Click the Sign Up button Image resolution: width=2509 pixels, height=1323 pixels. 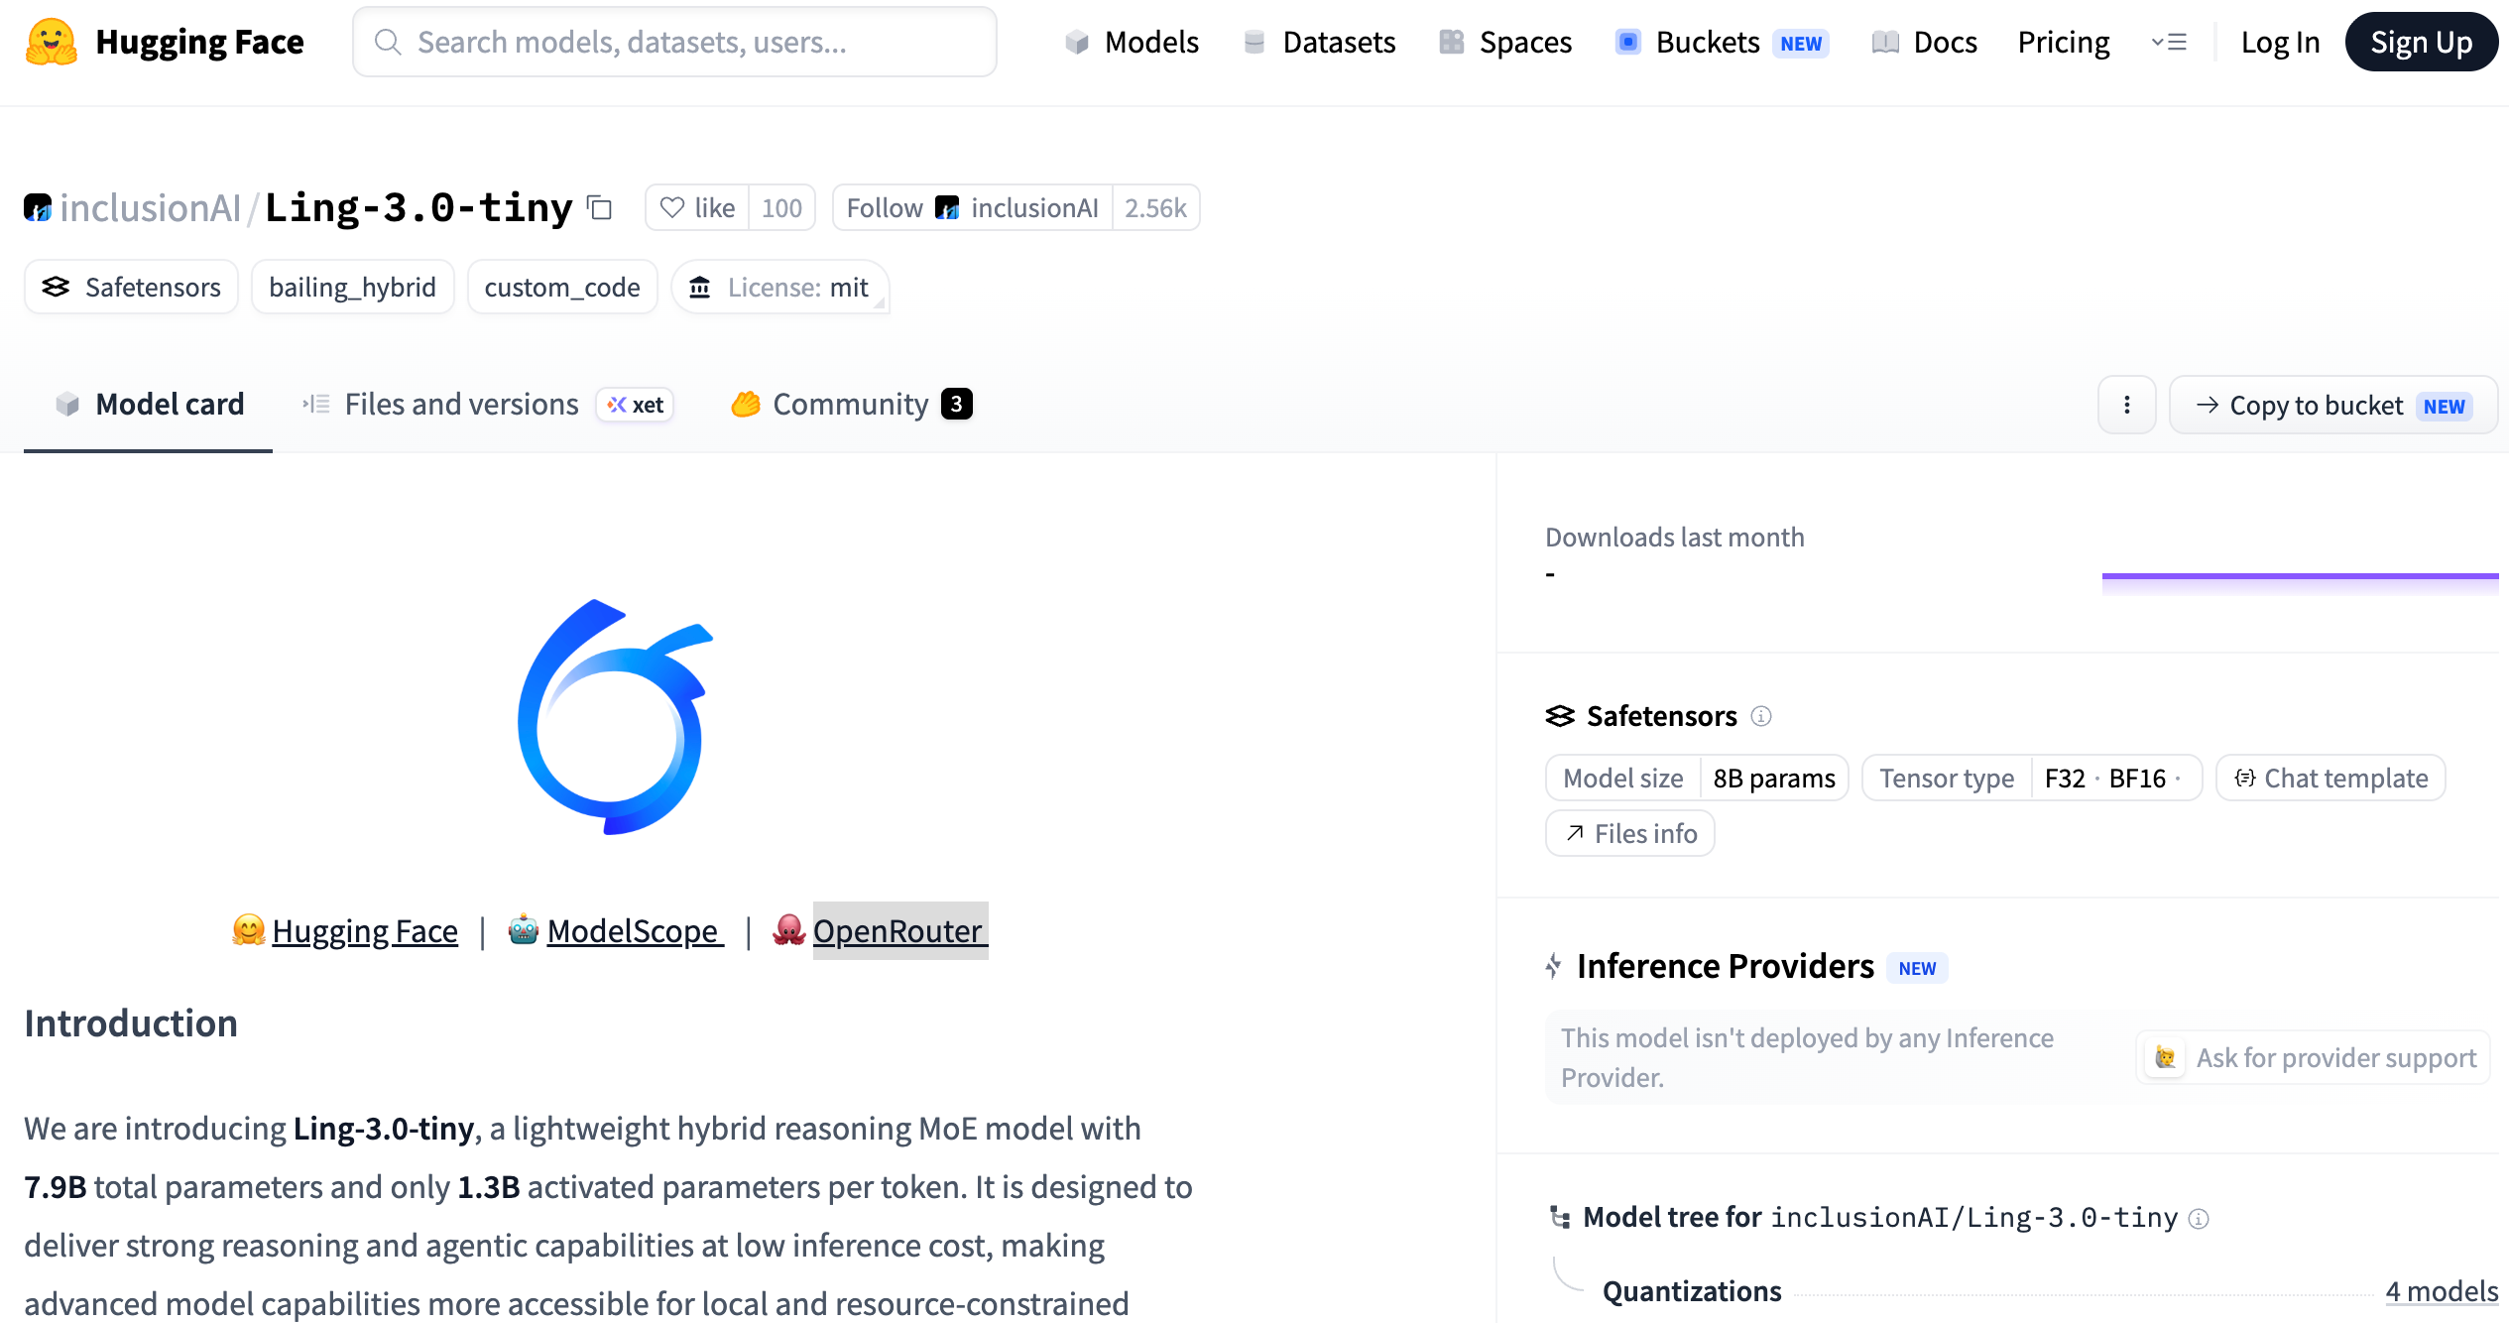coord(2421,42)
